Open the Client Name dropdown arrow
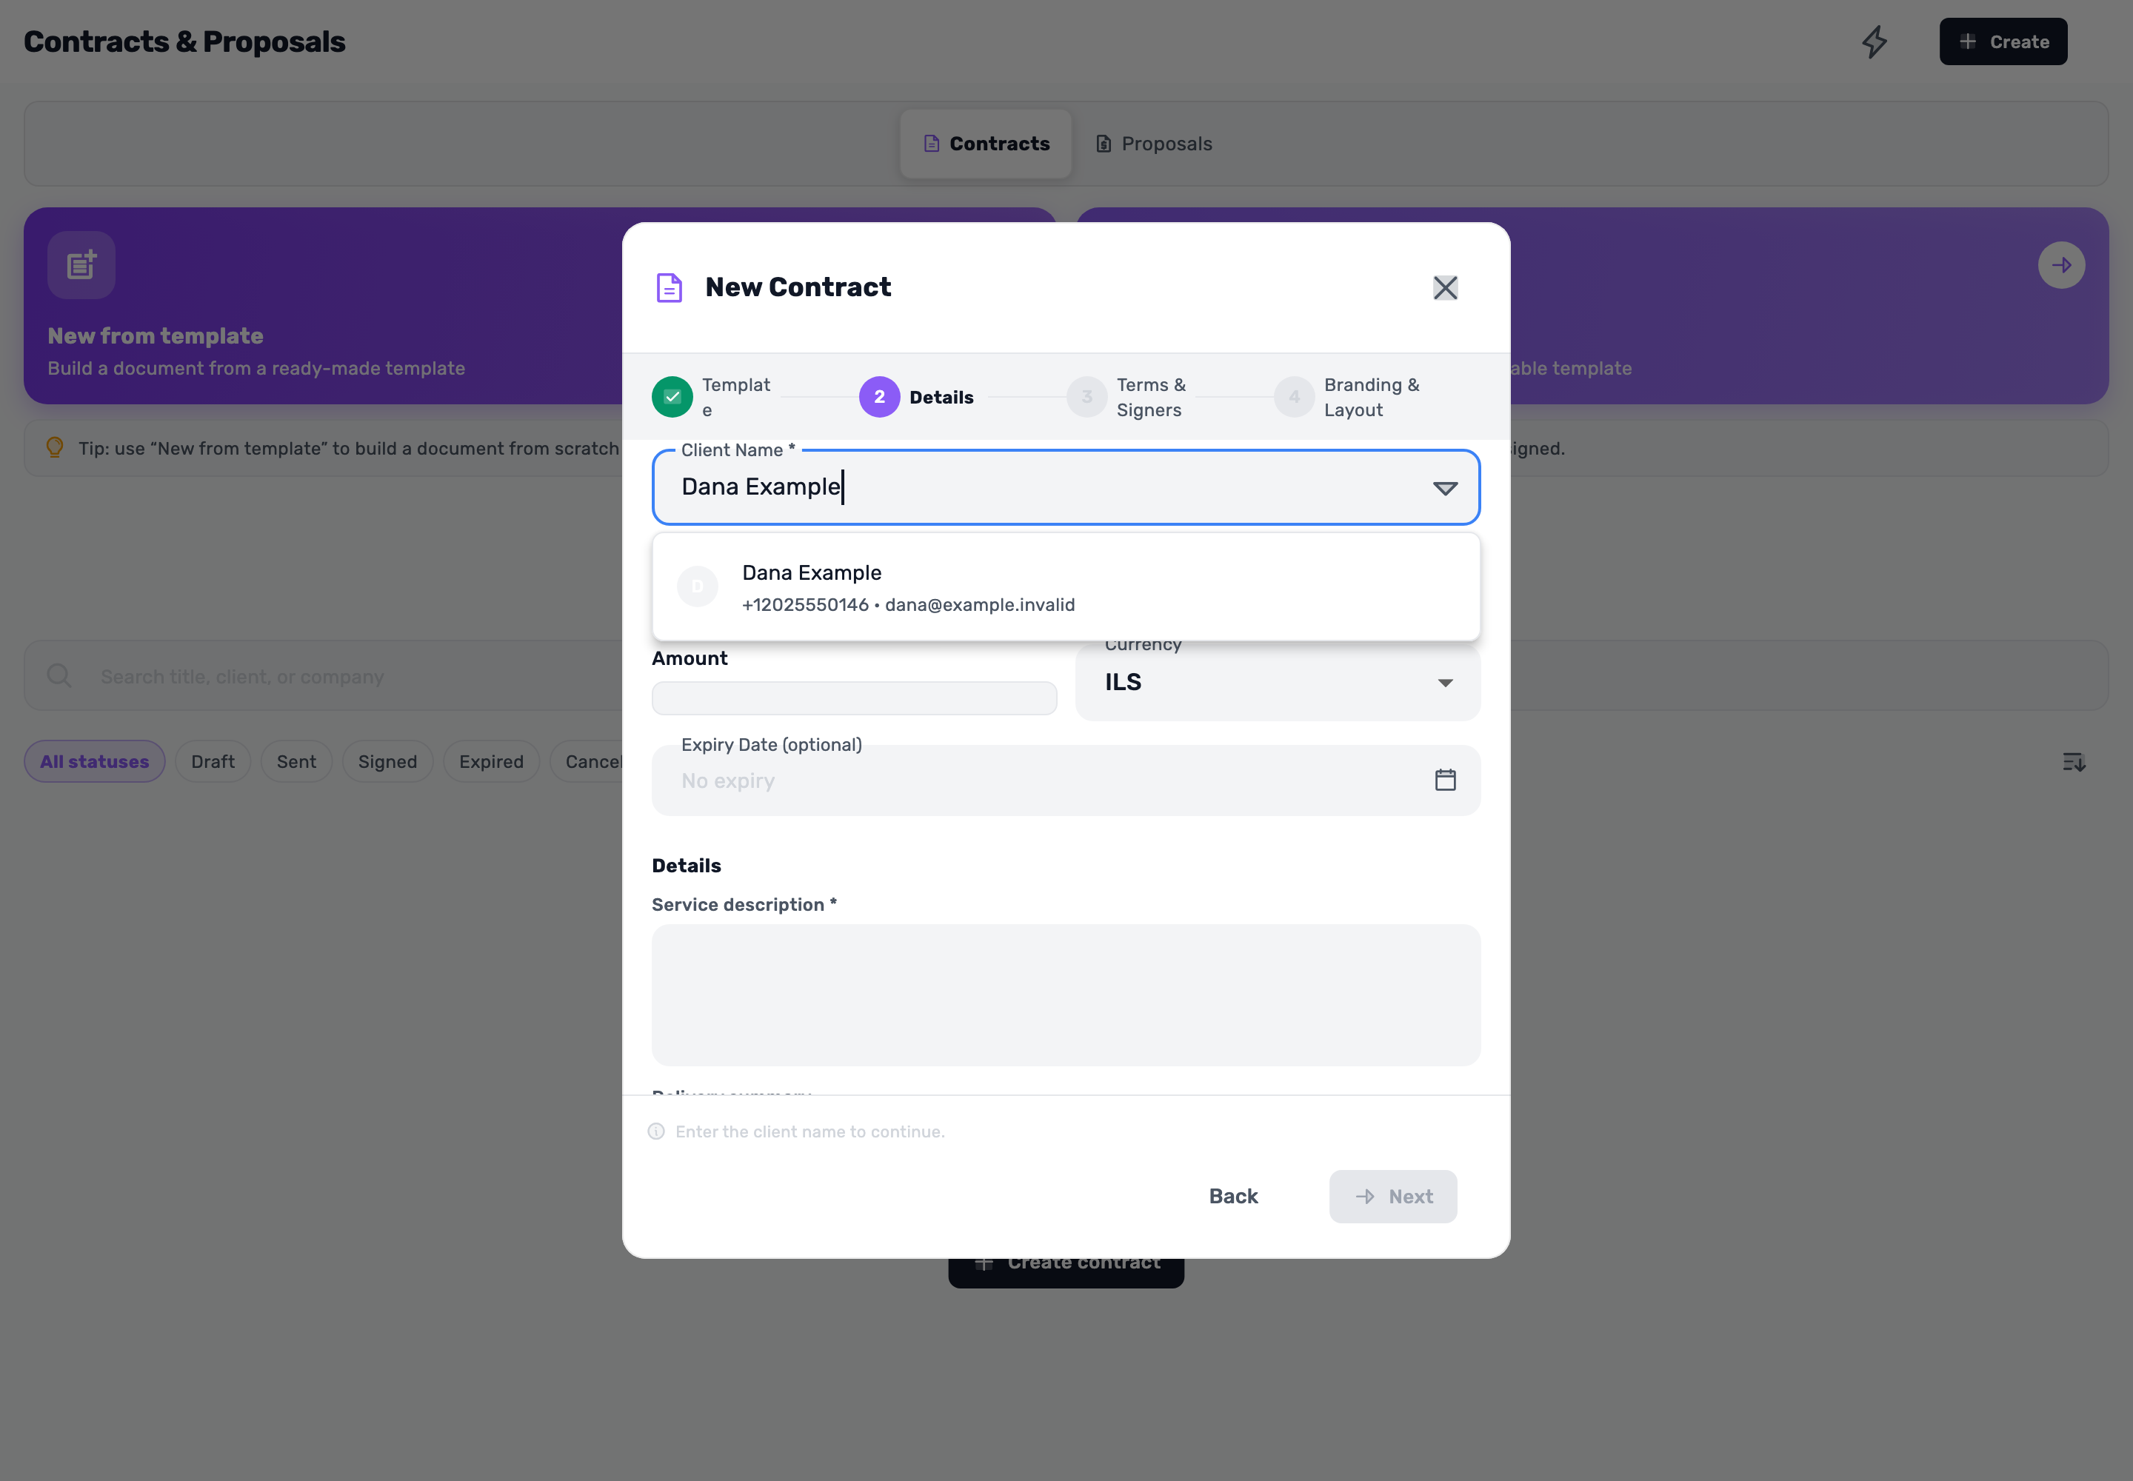 coord(1444,488)
